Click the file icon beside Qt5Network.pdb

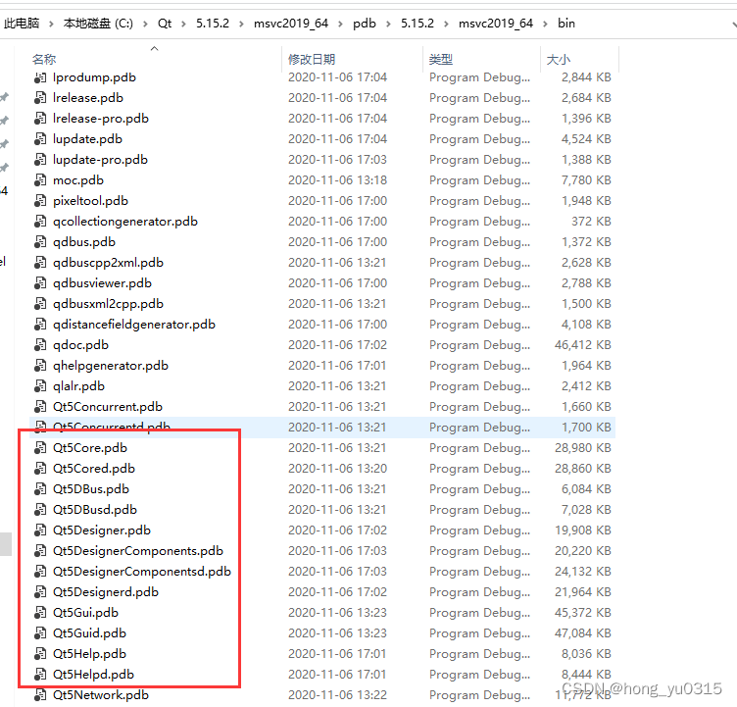(x=40, y=695)
